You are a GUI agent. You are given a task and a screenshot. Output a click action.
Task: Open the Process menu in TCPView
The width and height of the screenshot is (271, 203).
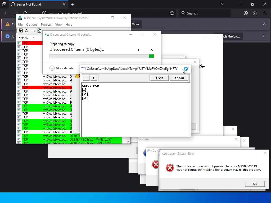[46, 25]
